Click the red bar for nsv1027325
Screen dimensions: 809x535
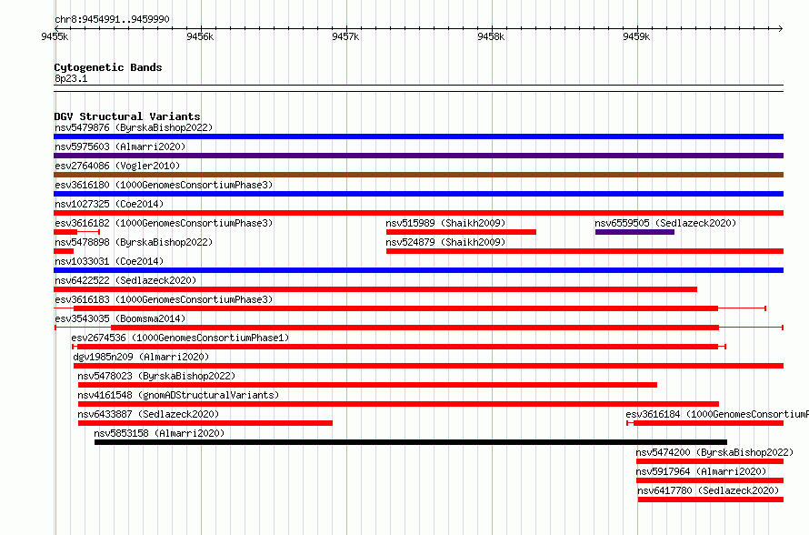point(418,213)
